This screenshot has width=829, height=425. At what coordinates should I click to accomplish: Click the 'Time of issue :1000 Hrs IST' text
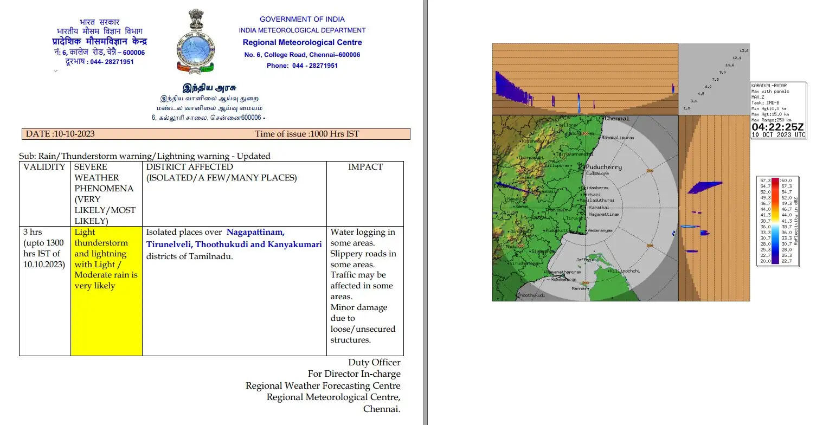click(307, 134)
